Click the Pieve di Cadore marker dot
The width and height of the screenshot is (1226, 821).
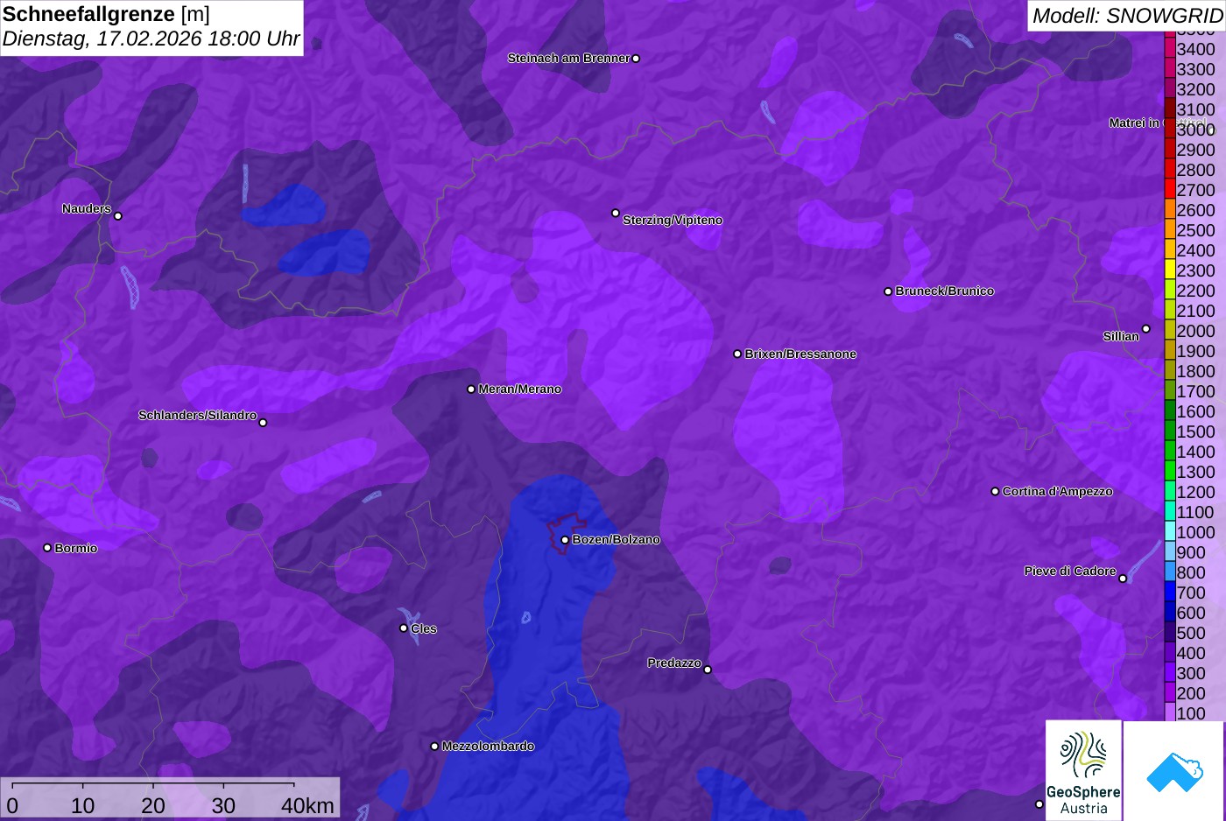tap(1123, 579)
